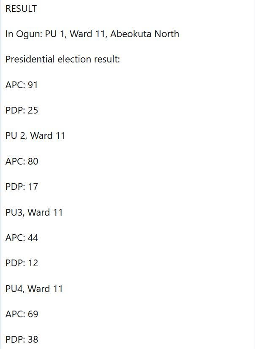Select the 'APC: 91' result line
The width and height of the screenshot is (255, 349).
pyautogui.click(x=22, y=85)
